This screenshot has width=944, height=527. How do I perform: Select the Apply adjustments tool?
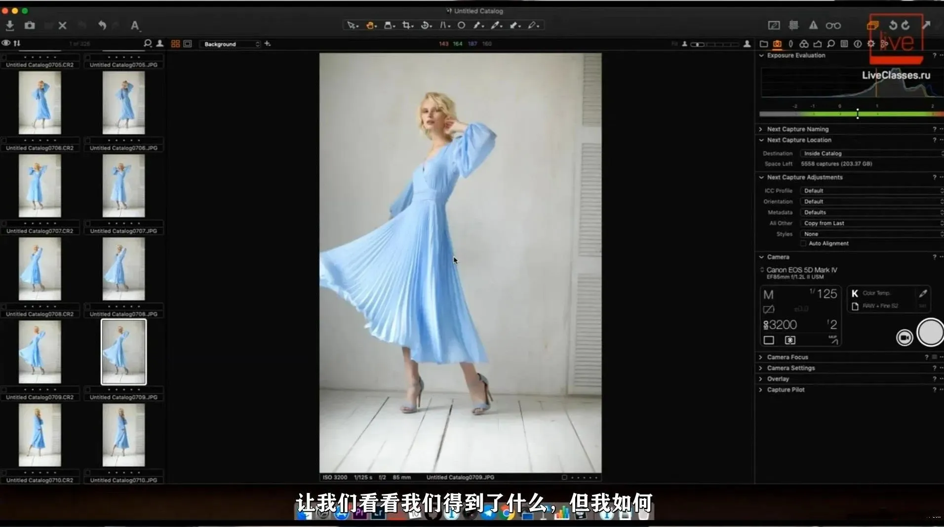point(515,25)
